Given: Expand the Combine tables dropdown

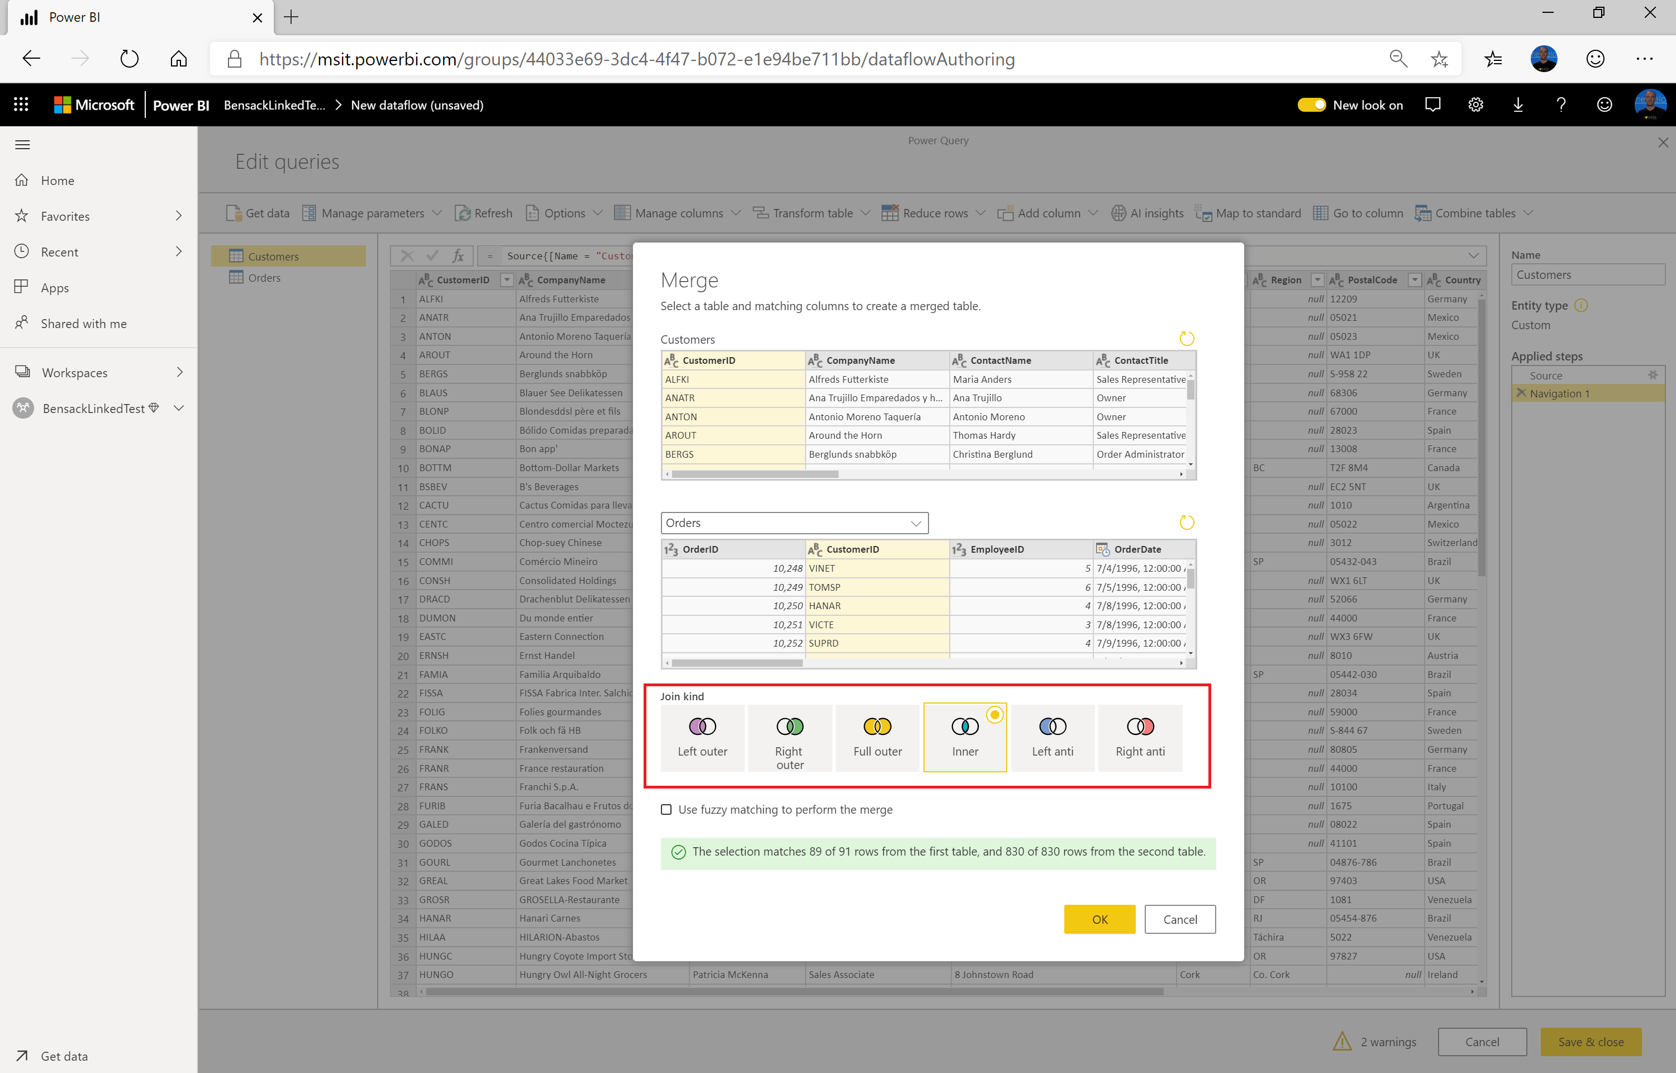Looking at the screenshot, I should tap(1529, 212).
